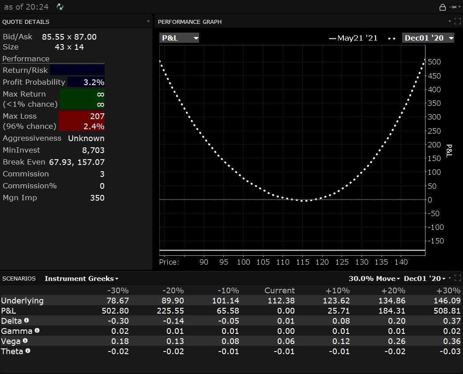Open the P&L graph type dropdown
This screenshot has width=463, height=374.
[x=179, y=38]
